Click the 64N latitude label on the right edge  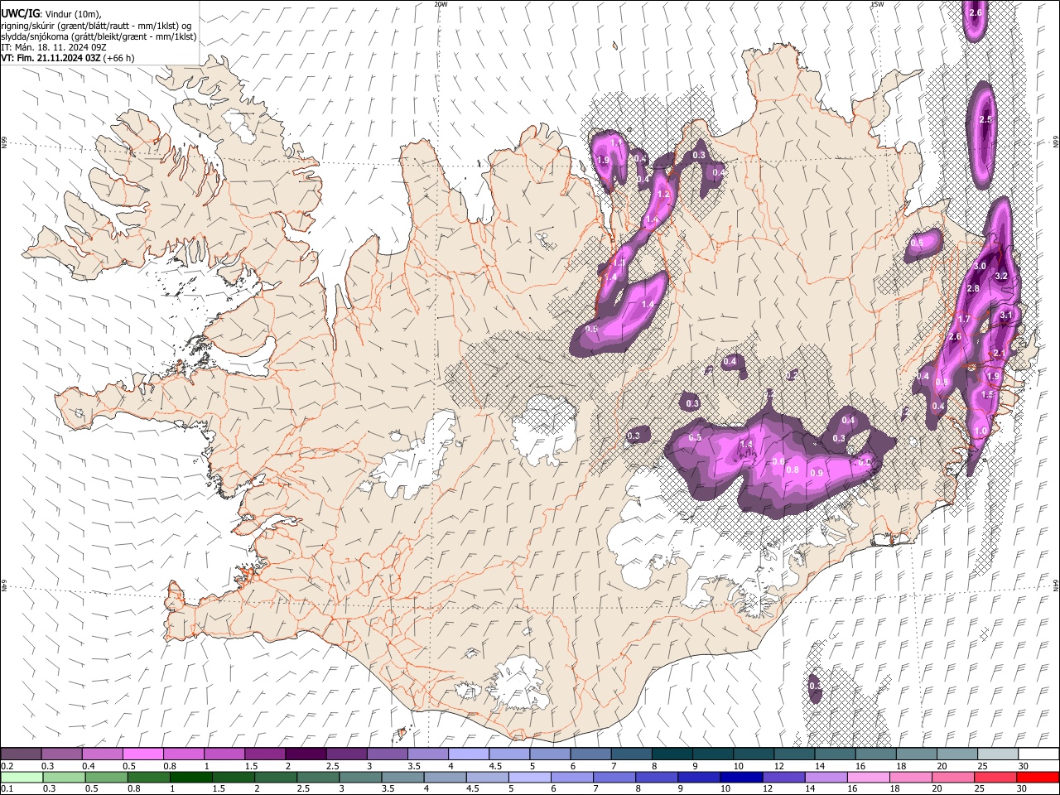pyautogui.click(x=1057, y=585)
